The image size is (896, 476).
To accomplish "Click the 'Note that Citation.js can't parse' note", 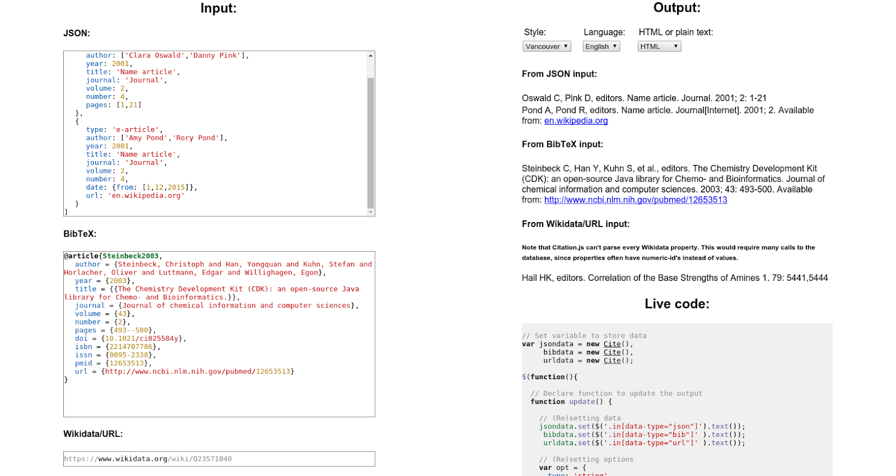I will click(669, 253).
